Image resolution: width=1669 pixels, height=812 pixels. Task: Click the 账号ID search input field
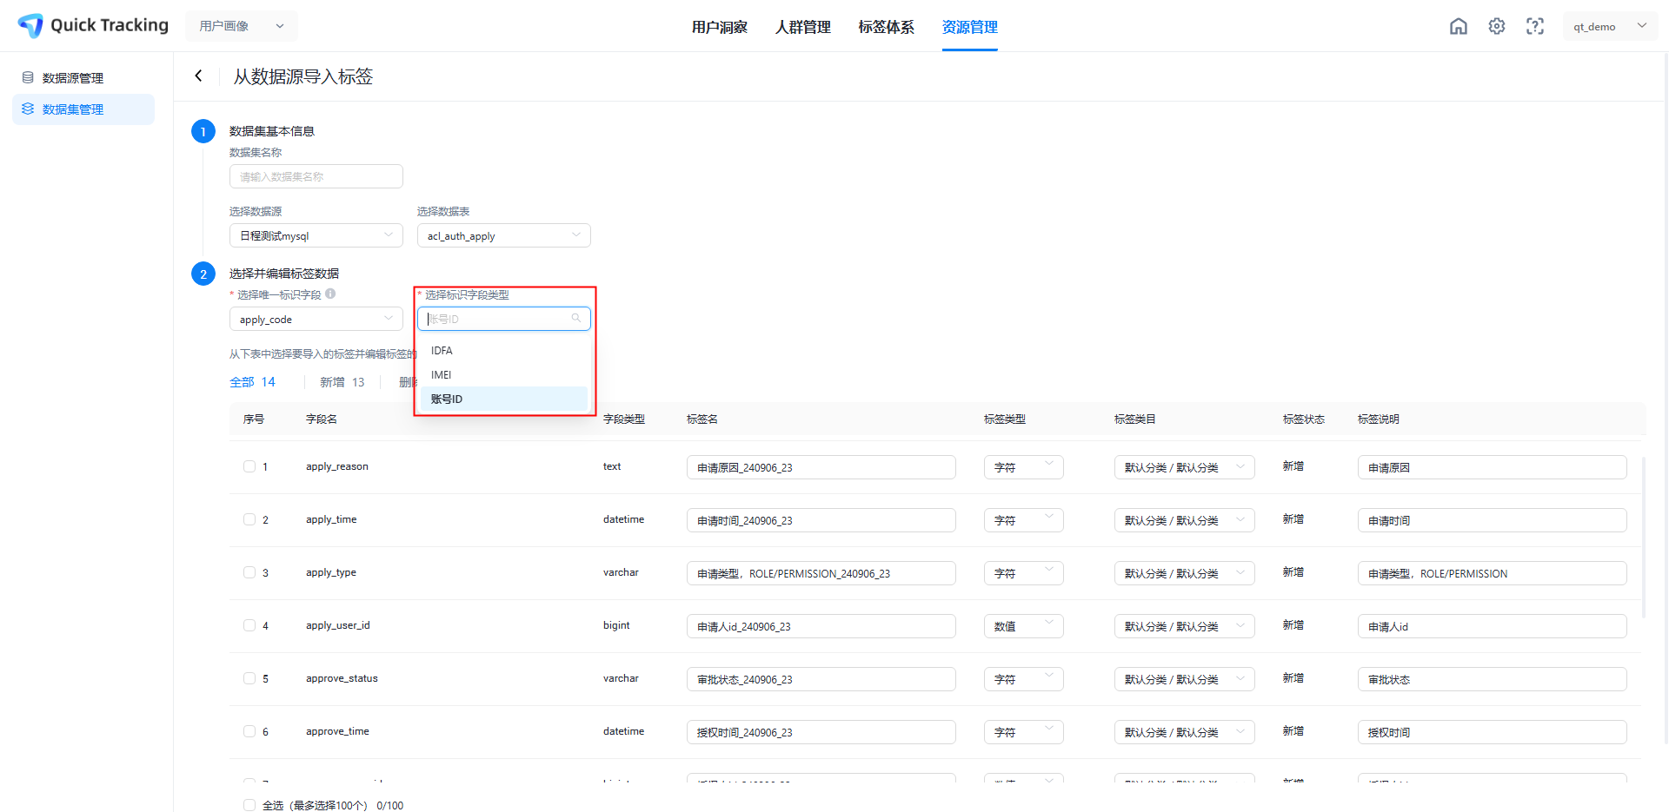pos(504,319)
